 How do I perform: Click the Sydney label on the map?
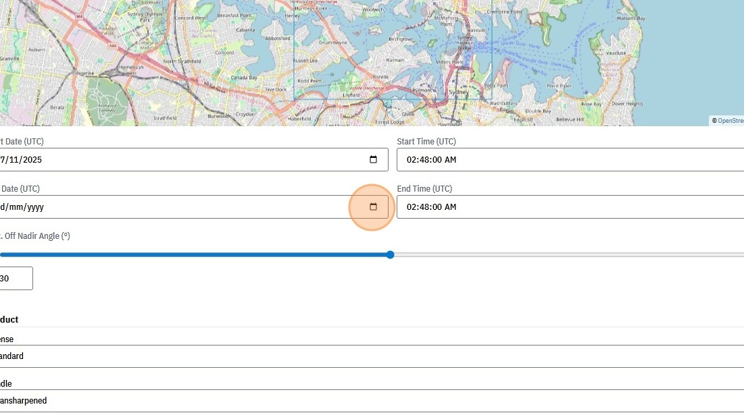pos(458,92)
